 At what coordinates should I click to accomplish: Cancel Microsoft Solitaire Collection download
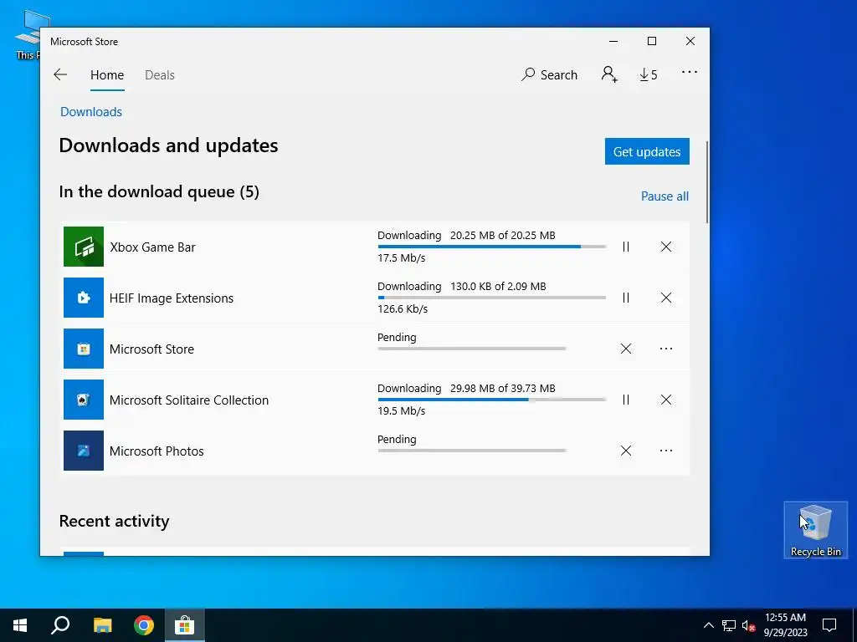coord(665,400)
